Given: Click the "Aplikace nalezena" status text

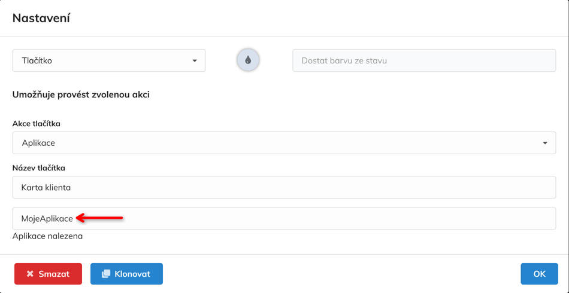Looking at the screenshot, I should point(47,236).
